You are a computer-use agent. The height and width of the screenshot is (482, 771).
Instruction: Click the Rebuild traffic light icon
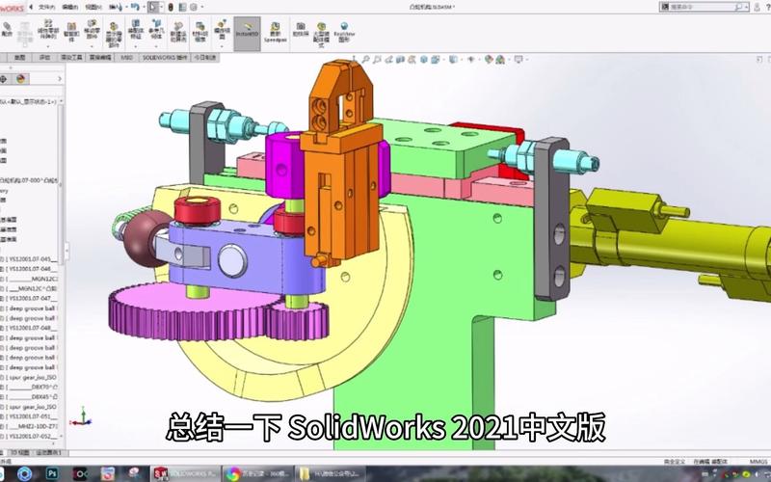point(171,7)
